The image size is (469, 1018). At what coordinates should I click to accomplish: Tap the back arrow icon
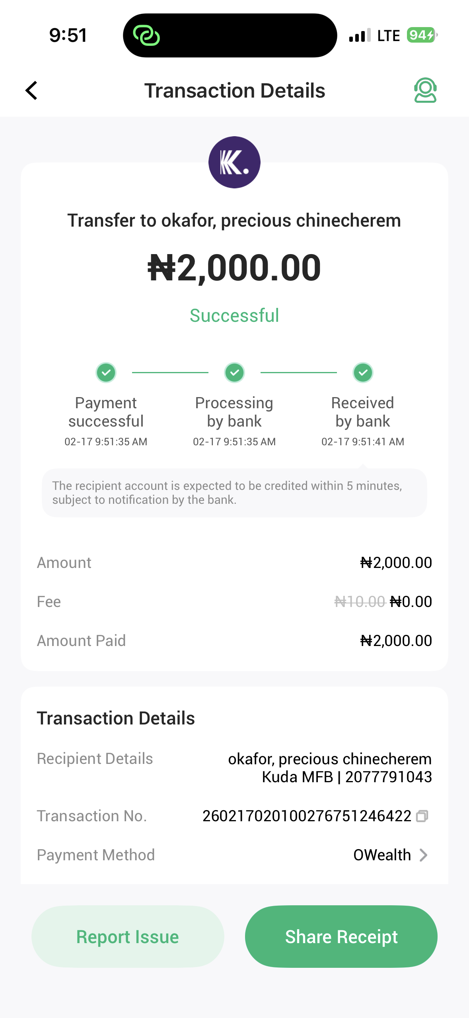coord(31,90)
